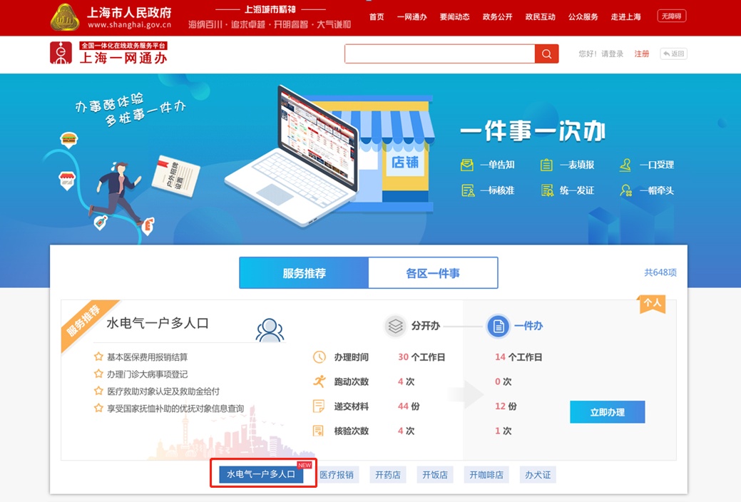Click the www.shanghai.gov.cn site address
Image resolution: width=741 pixels, height=502 pixels.
tap(130, 24)
